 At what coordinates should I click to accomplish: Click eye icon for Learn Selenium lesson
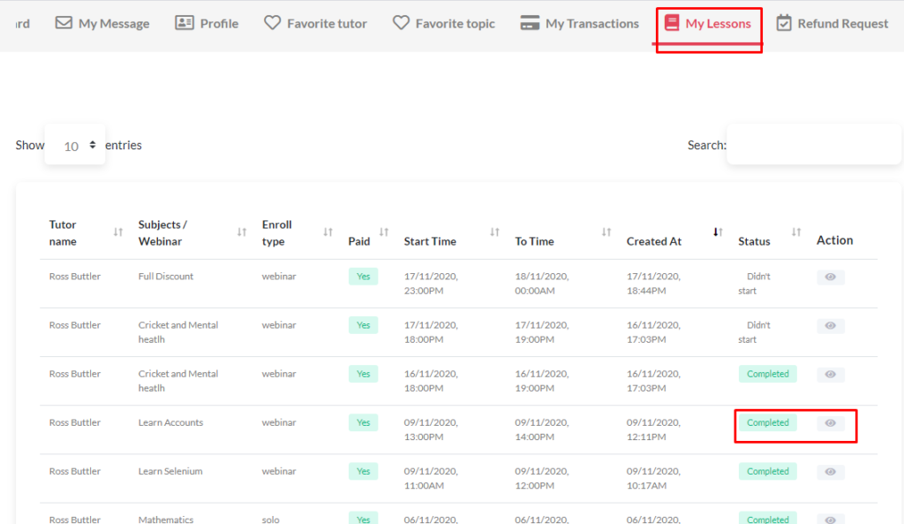pyautogui.click(x=830, y=472)
